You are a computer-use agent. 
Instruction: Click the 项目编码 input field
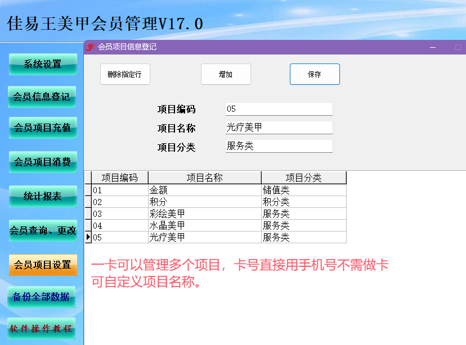pyautogui.click(x=279, y=109)
